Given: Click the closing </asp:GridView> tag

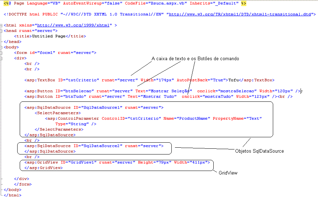Looking at the screenshot, I should (x=44, y=167).
